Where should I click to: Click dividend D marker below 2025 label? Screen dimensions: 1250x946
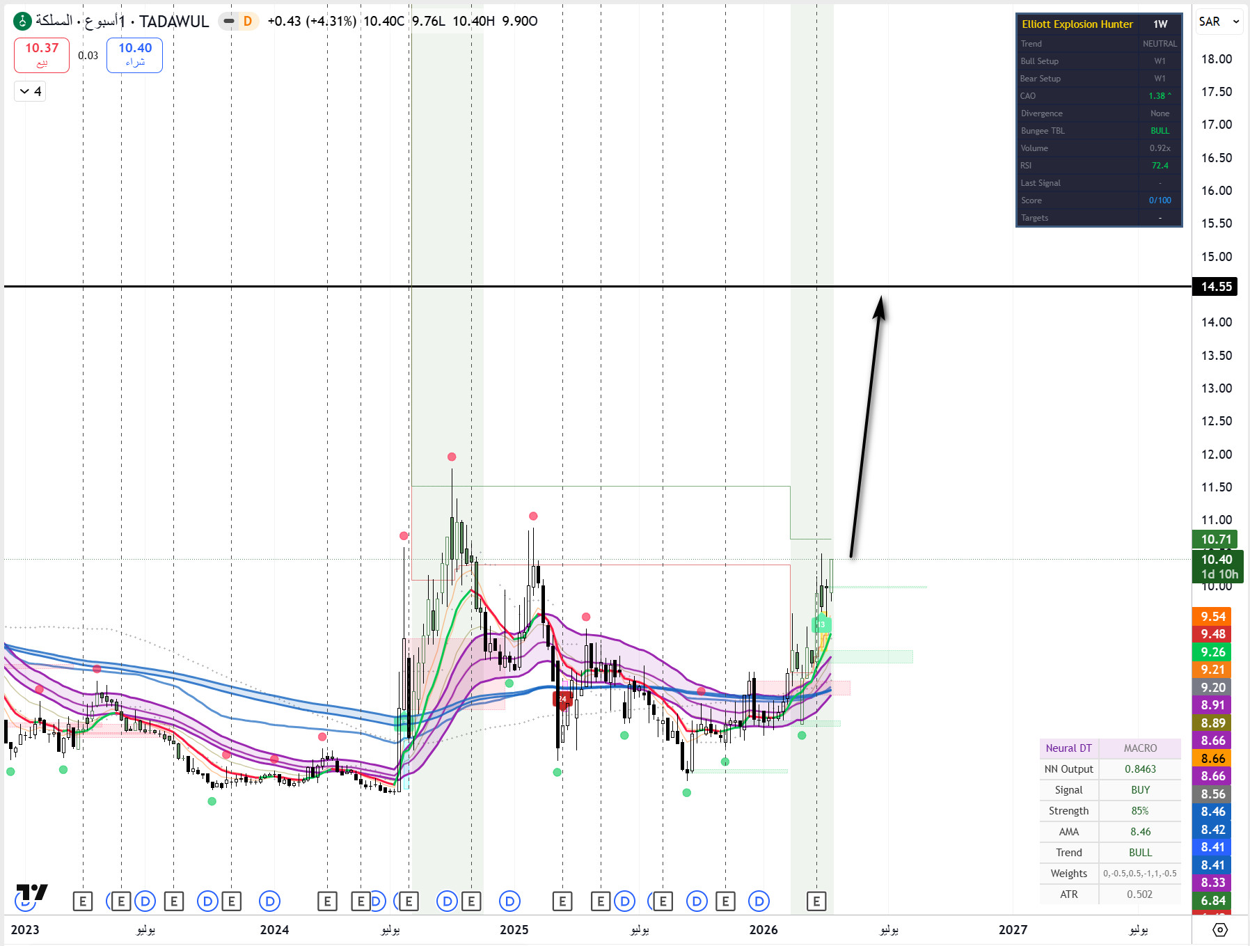click(509, 901)
